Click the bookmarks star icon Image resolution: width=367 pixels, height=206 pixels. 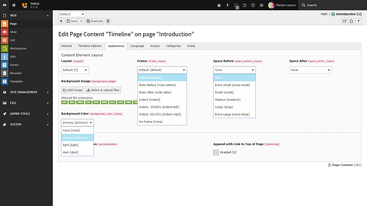click(x=219, y=5)
